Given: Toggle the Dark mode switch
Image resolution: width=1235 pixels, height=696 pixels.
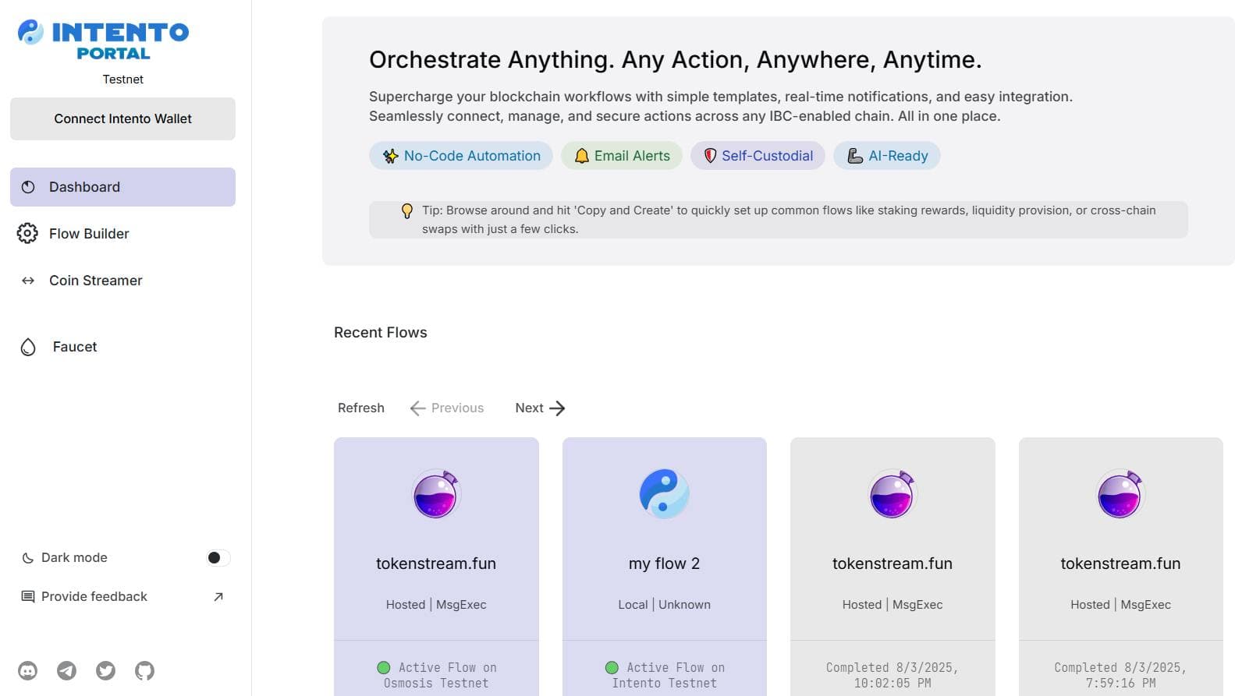Looking at the screenshot, I should click(x=217, y=557).
